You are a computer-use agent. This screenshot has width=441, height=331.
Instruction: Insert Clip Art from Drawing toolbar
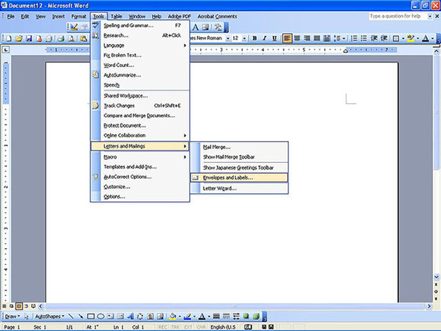coord(150,316)
